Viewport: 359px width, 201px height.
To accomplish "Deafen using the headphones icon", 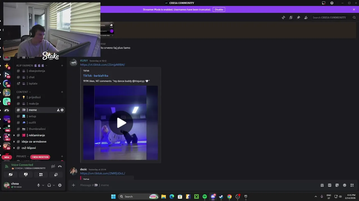I will 49,185.
